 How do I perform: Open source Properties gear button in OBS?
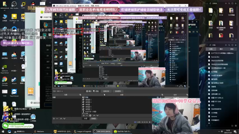tap(89, 91)
